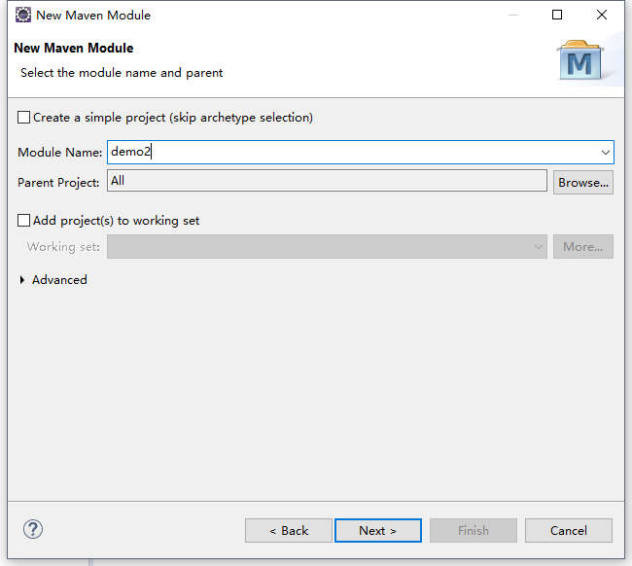Click into the Module Name field
The image size is (632, 566).
coord(361,152)
